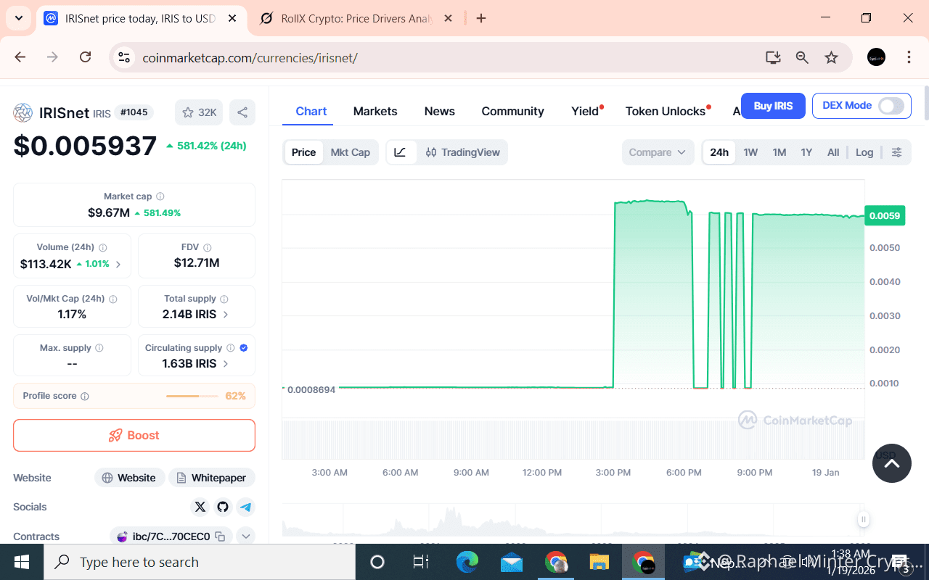This screenshot has width=929, height=580.
Task: Open the X (Twitter) social link
Action: click(200, 507)
